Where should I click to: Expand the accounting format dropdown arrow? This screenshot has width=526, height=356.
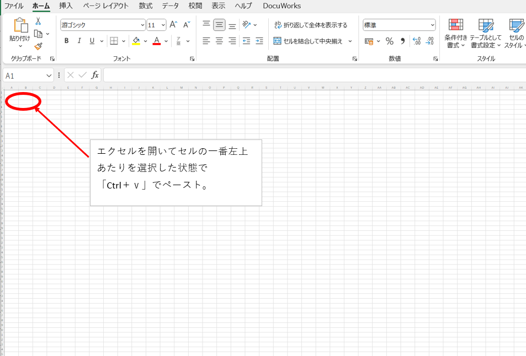coord(379,41)
